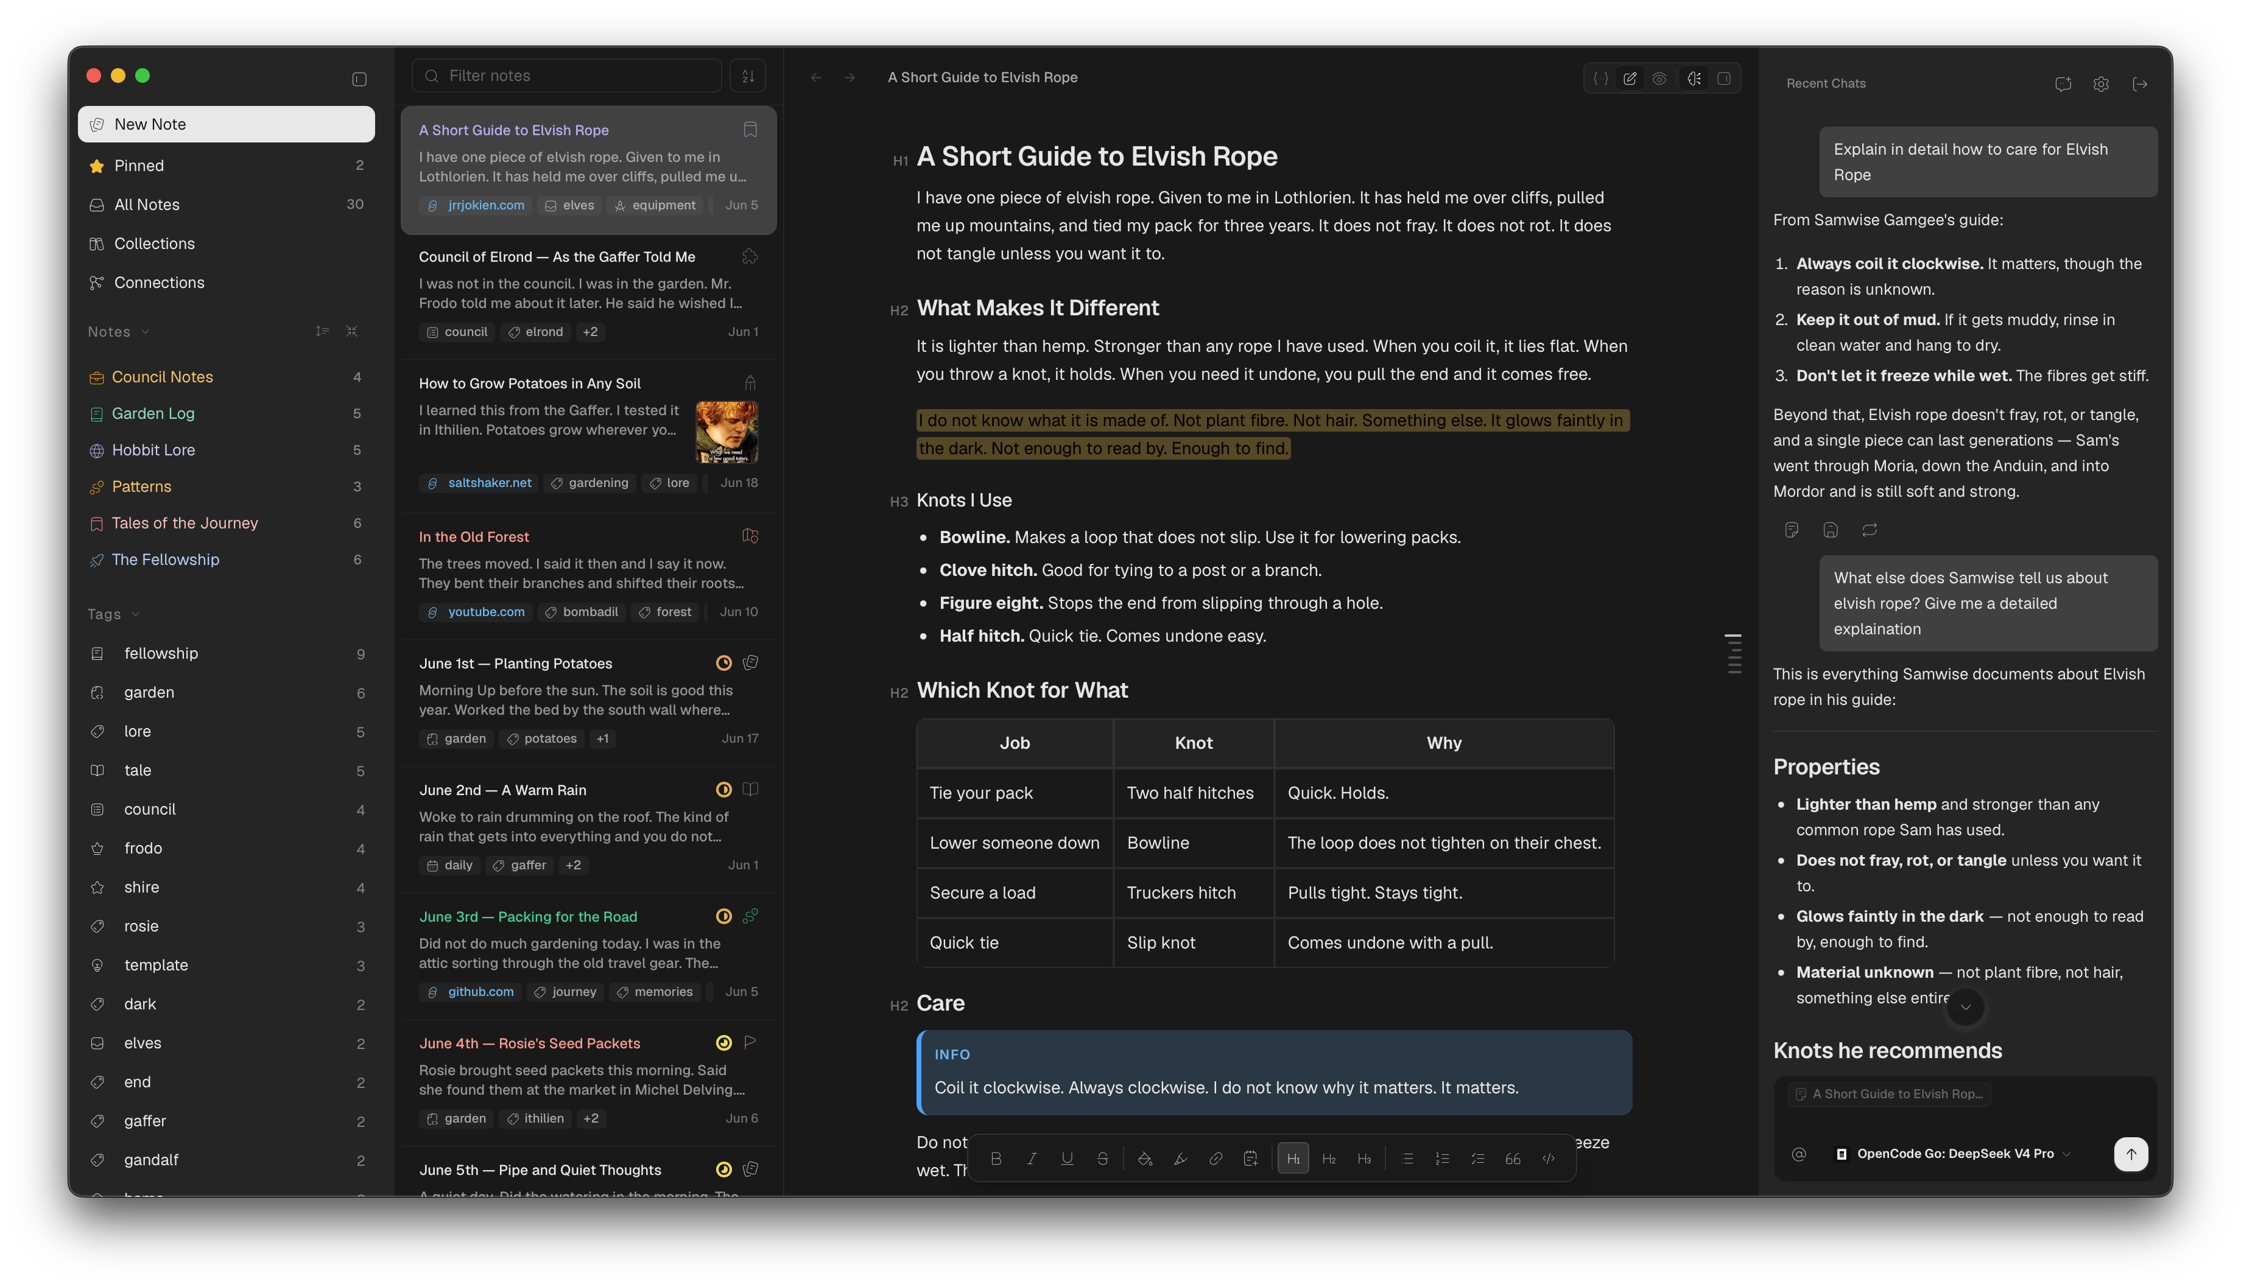The image size is (2241, 1287).
Task: Open All Notes
Action: click(x=227, y=204)
